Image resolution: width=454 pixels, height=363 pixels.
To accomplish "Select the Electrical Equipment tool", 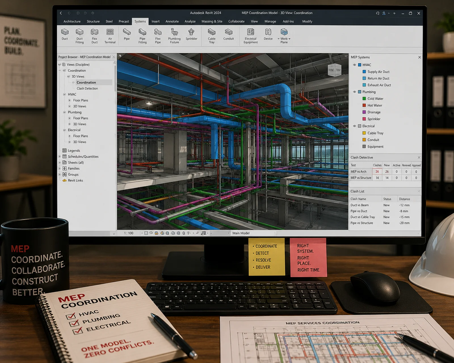I will (251, 36).
